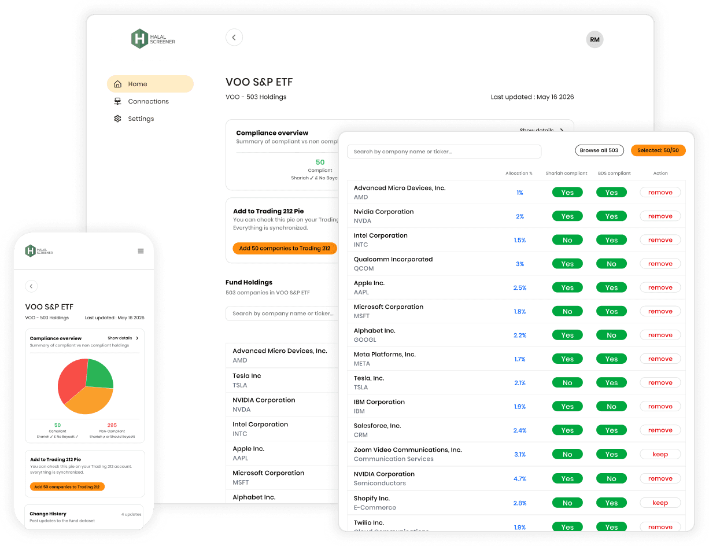Click the VOO S&P ETF desktop title

259,82
